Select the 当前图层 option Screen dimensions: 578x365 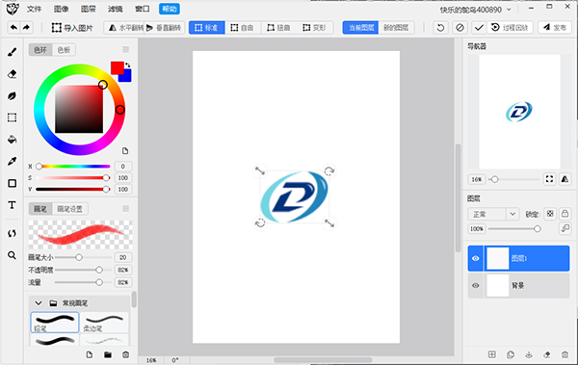pos(360,28)
